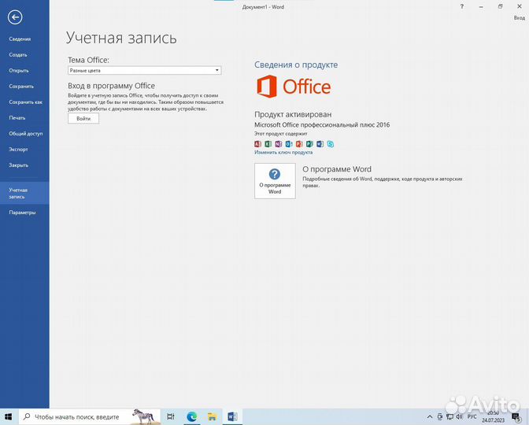Select Экспорт in the sidebar

tap(18, 149)
